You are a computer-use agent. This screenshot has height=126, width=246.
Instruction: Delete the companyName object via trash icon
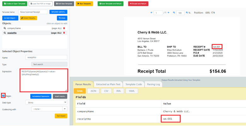pos(64,28)
